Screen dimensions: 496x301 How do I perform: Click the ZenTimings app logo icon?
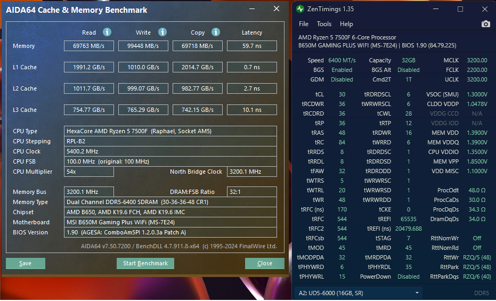pos(300,9)
